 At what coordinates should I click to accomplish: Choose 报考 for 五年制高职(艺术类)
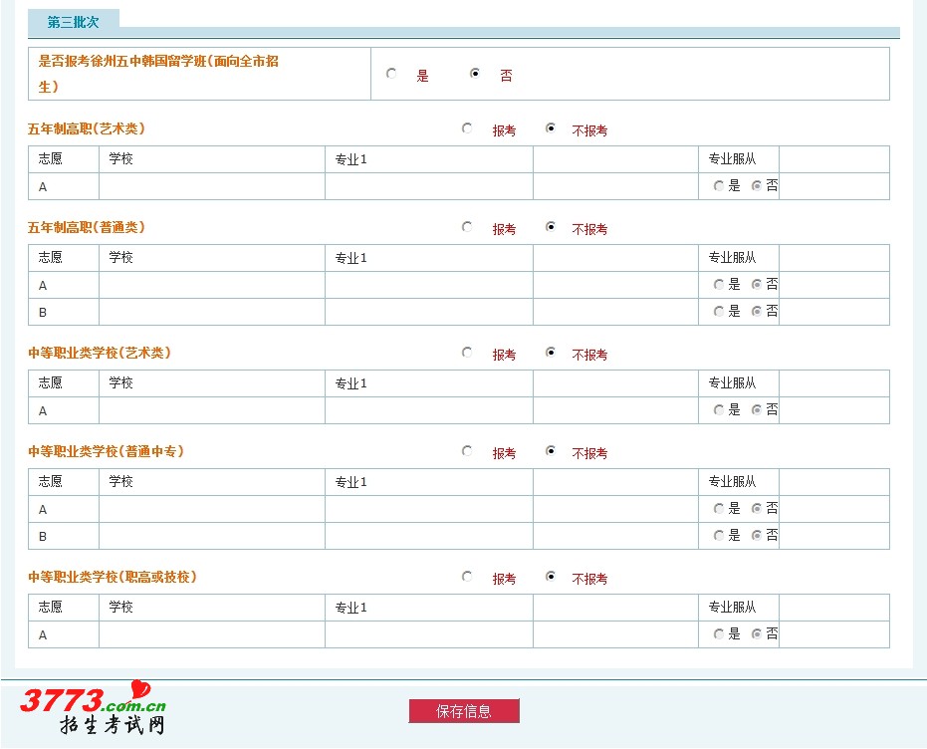point(467,128)
